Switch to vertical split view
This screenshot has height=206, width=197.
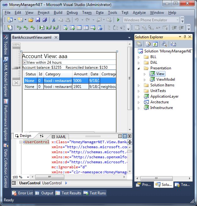[x=120, y=136]
